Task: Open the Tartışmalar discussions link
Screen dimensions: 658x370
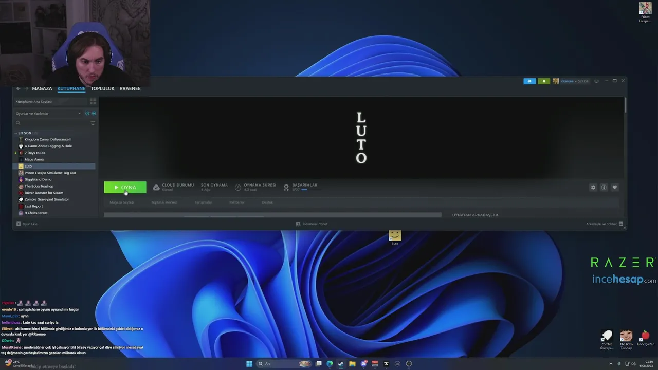Action: [x=204, y=202]
